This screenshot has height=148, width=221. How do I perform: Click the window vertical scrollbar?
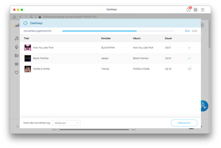pos(209,34)
